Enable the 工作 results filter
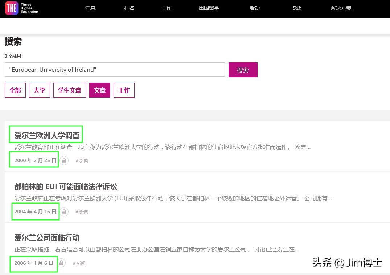 pyautogui.click(x=124, y=90)
